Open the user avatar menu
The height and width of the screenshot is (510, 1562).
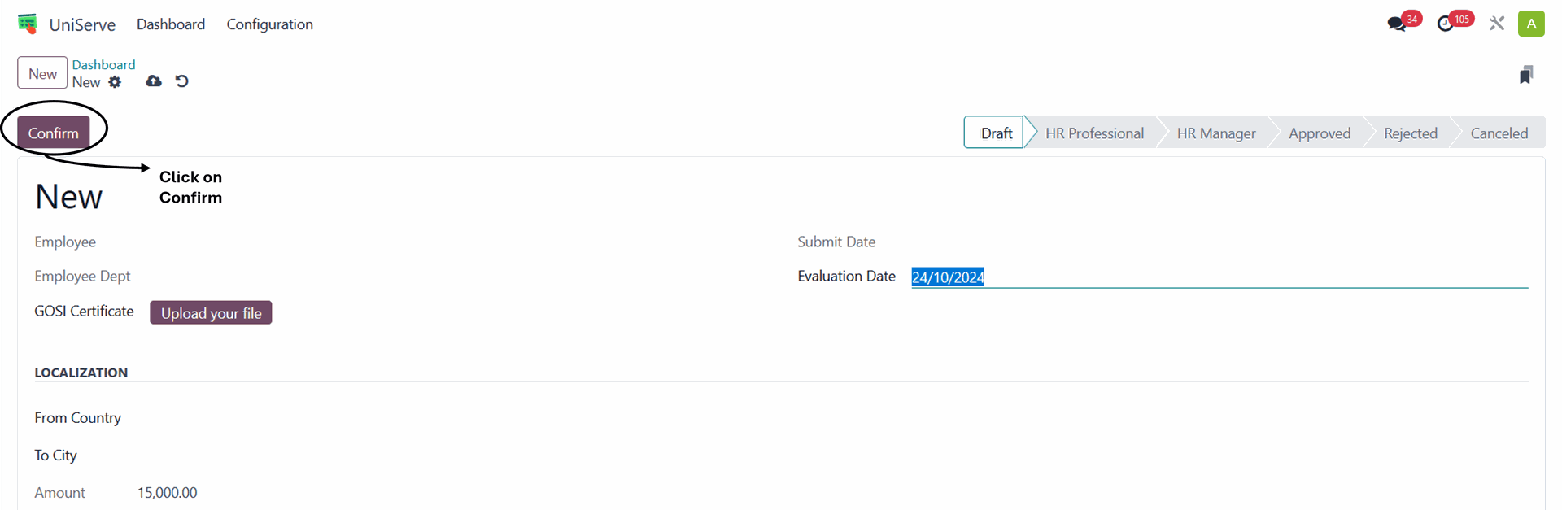click(x=1531, y=24)
